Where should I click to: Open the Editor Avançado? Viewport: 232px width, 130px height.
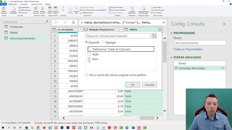25,10
